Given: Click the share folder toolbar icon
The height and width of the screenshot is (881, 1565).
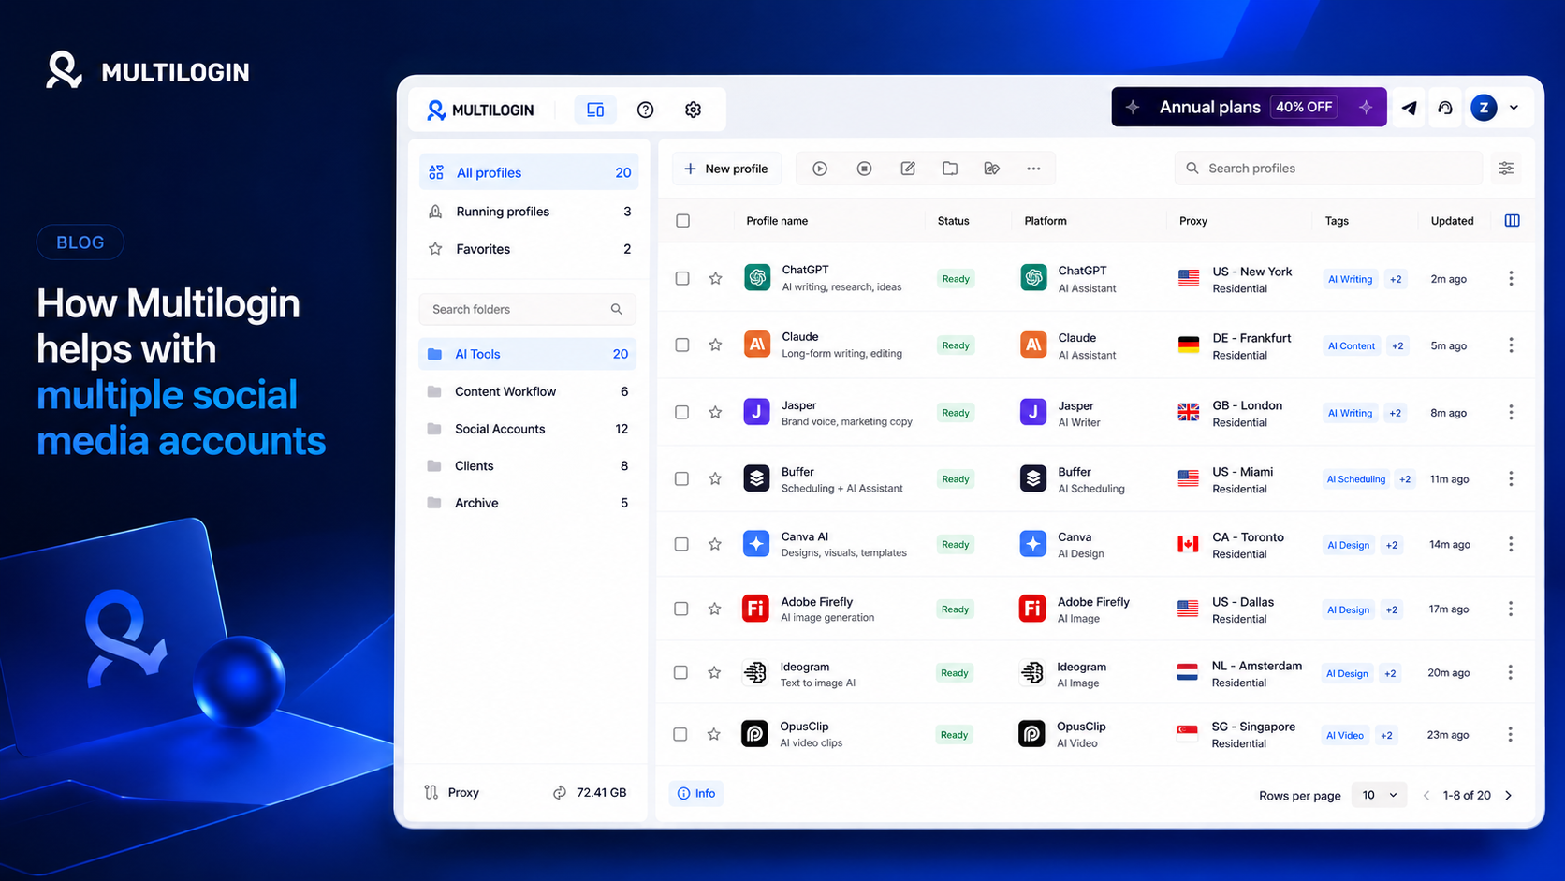Looking at the screenshot, I should point(992,169).
